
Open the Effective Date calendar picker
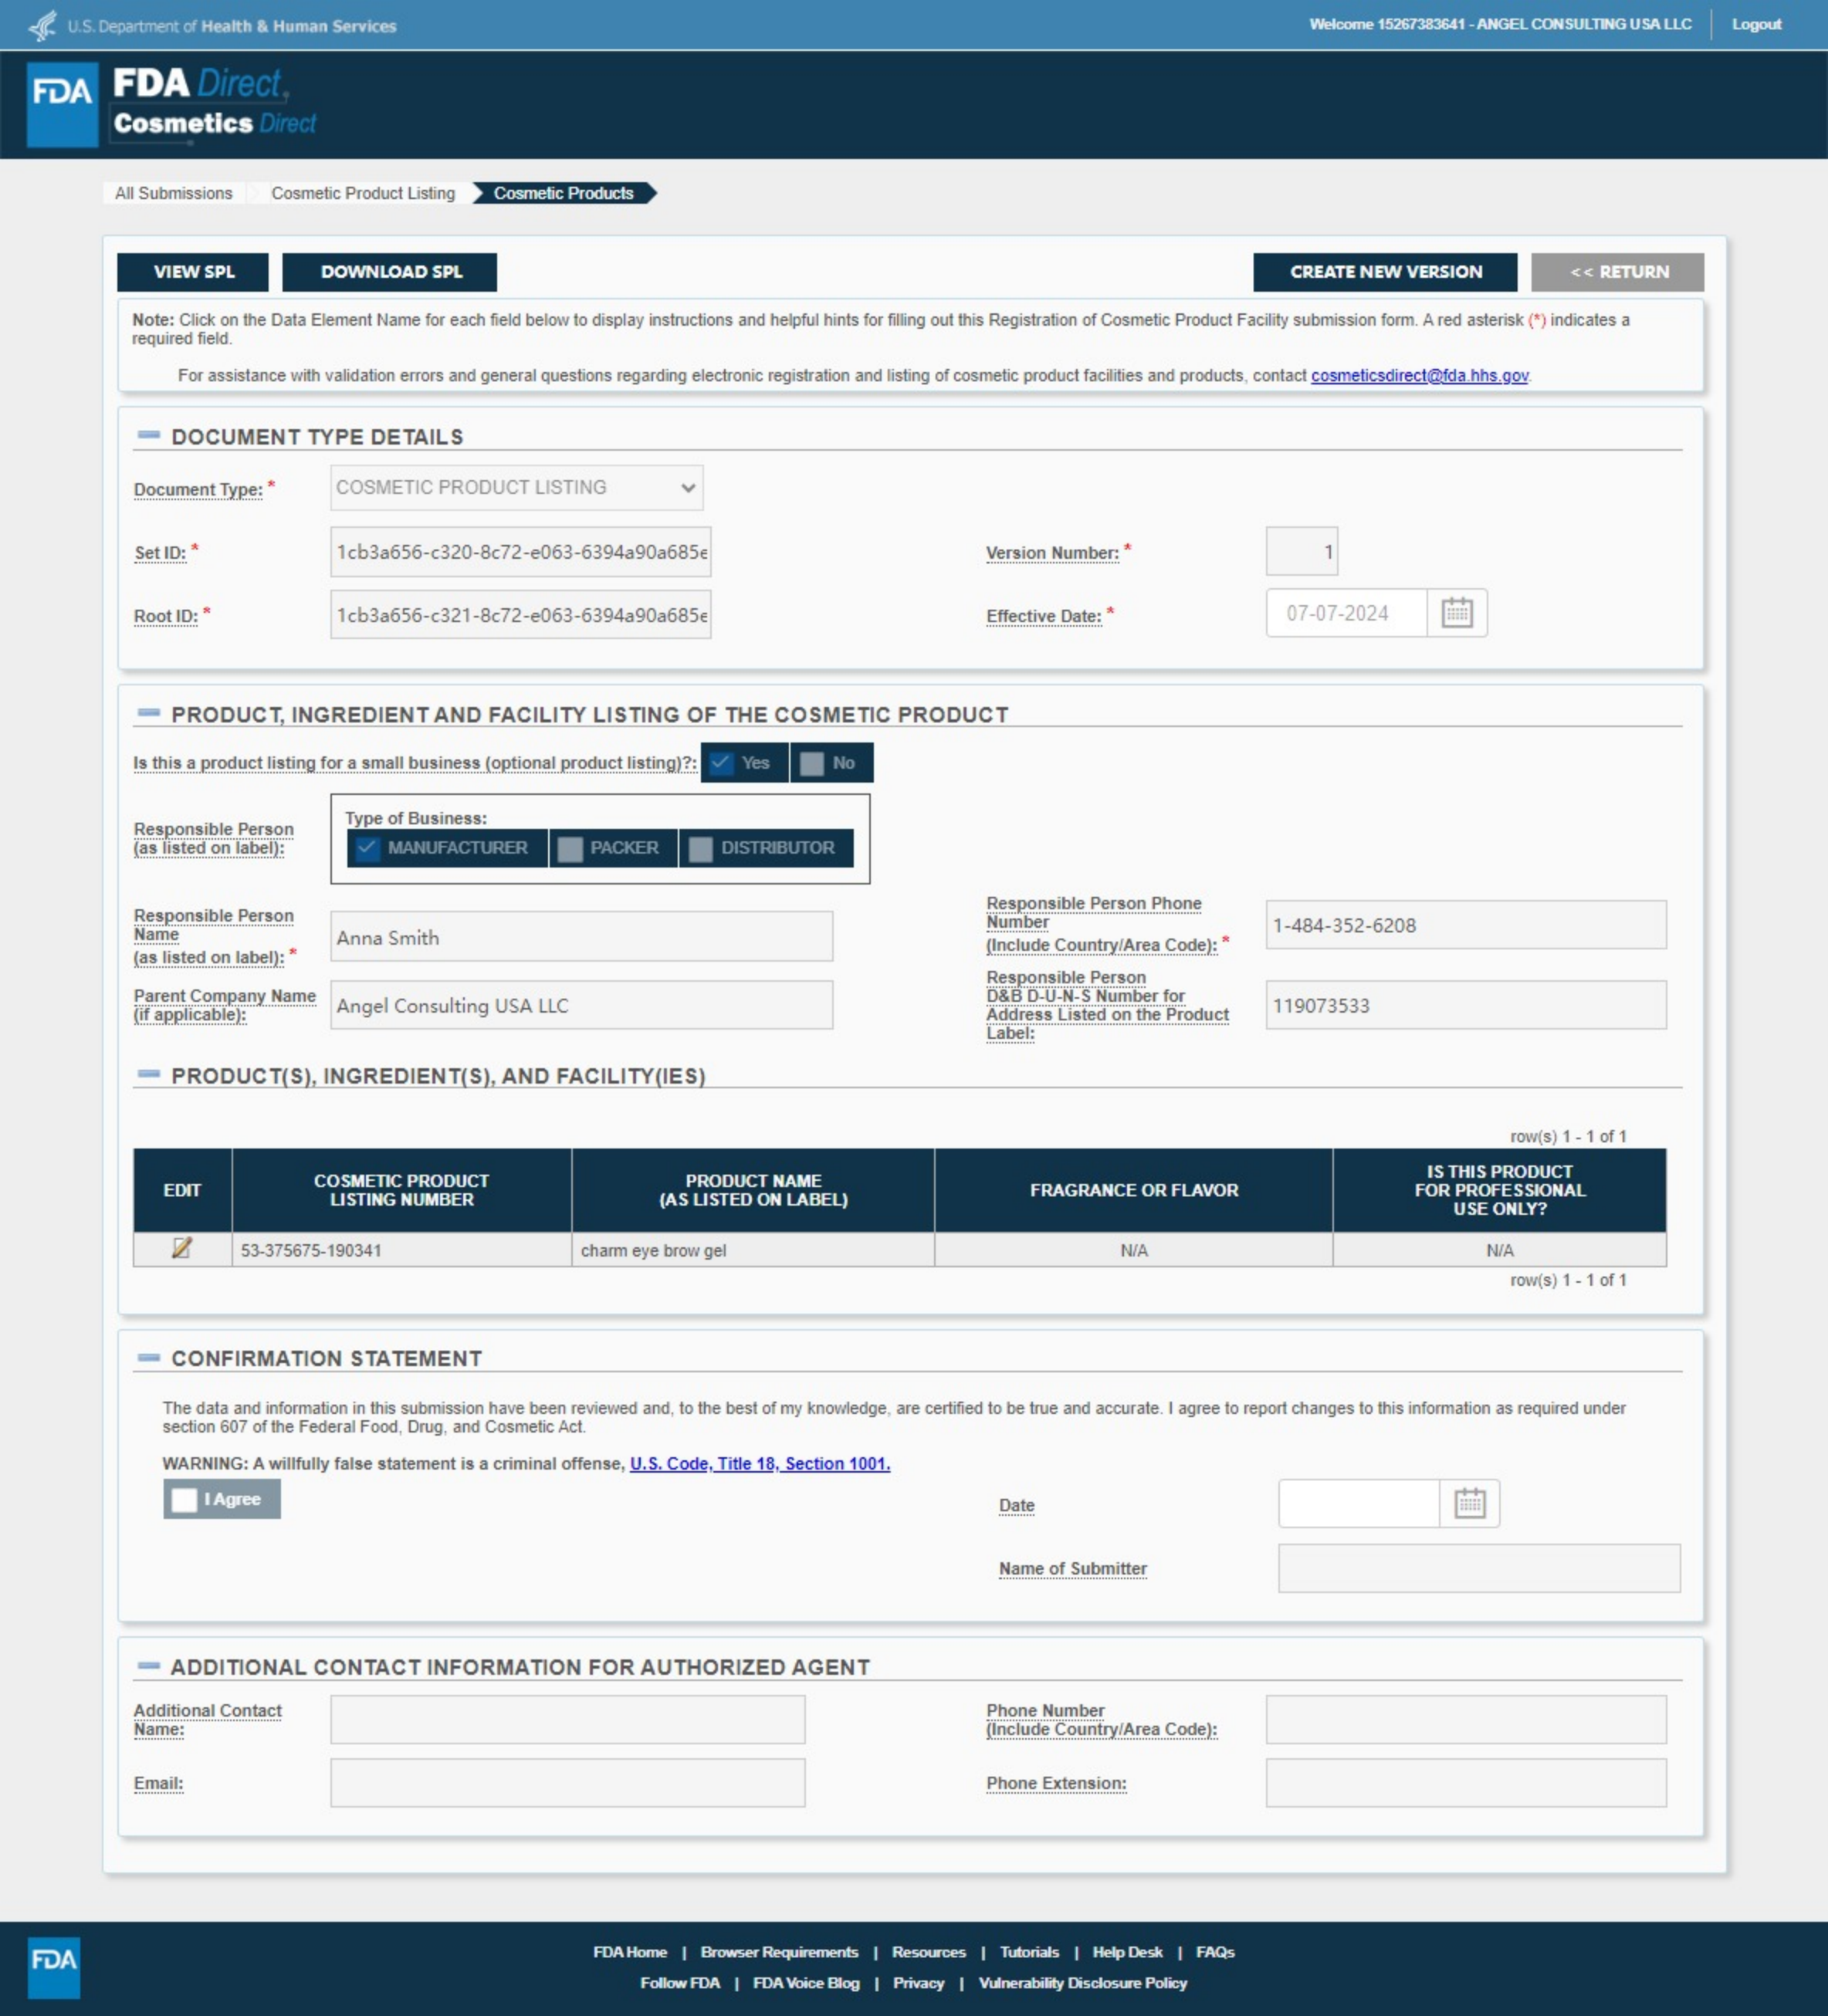click(x=1456, y=613)
